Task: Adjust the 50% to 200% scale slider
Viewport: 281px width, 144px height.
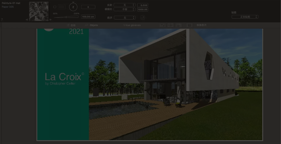Action: click(66, 17)
